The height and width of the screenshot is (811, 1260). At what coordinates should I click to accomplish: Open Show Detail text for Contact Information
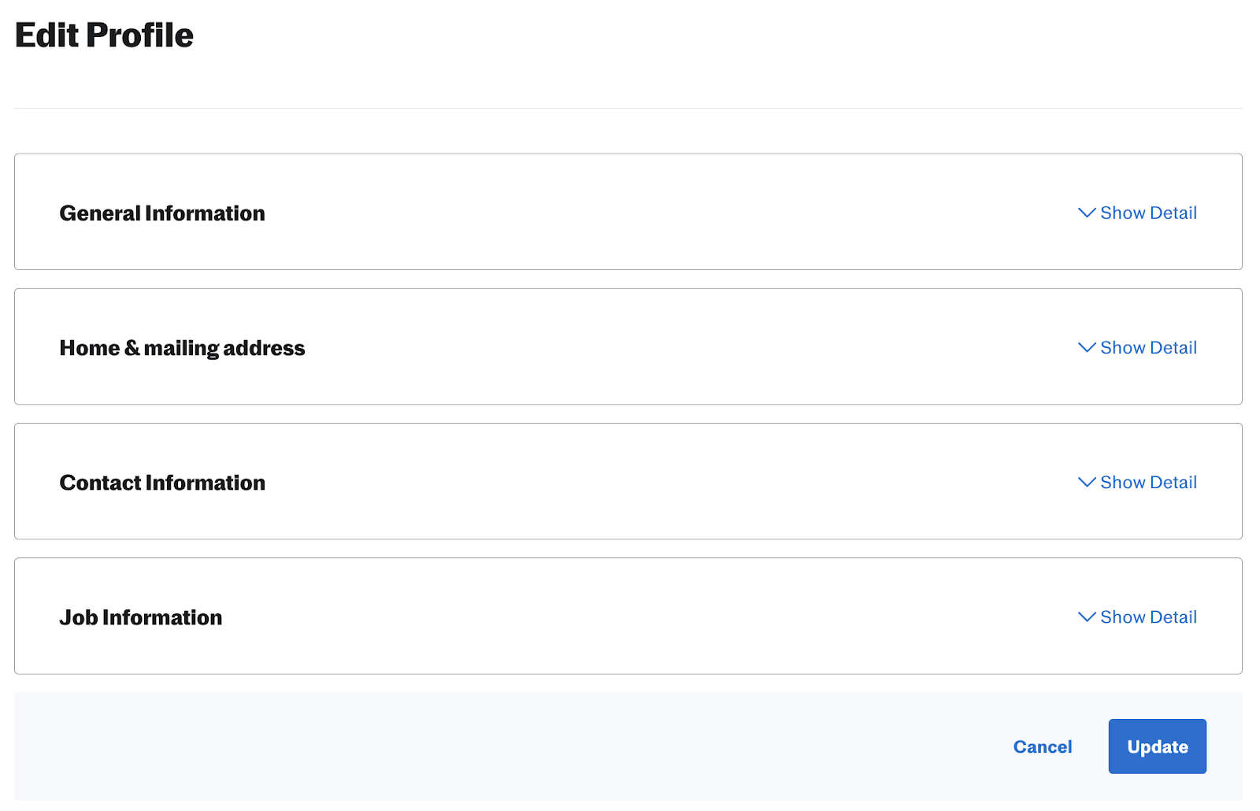coord(1148,482)
